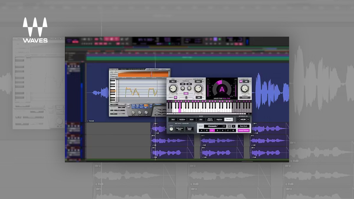Toggle the Vibrato On switch
Image resolution: width=354 pixels, height=199 pixels.
[x=176, y=97]
